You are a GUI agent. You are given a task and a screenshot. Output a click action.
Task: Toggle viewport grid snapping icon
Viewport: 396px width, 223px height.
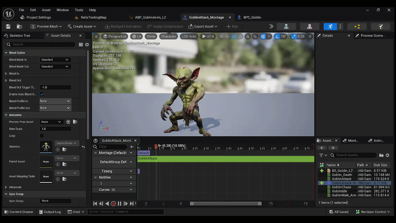pos(263,36)
